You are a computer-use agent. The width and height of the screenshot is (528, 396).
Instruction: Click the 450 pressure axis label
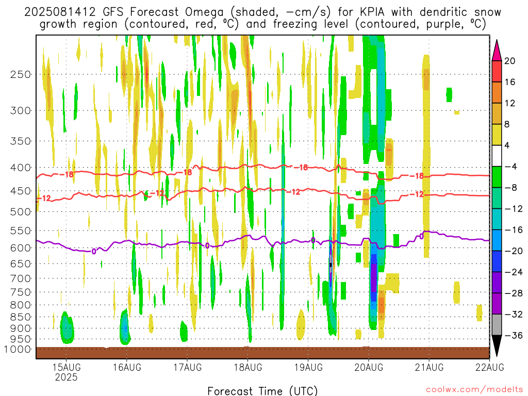21,191
